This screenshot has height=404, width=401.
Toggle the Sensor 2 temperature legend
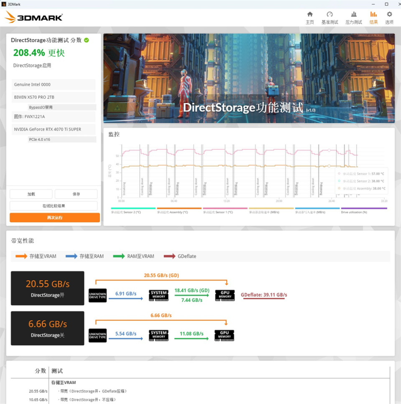133,211
